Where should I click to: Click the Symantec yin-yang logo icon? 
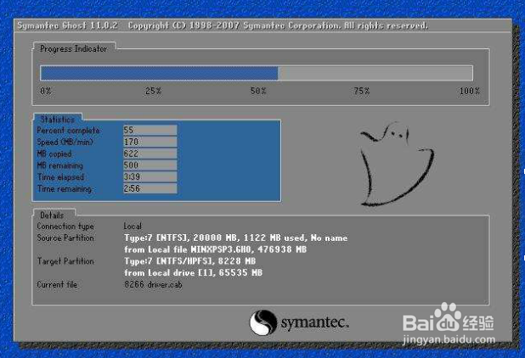[263, 322]
